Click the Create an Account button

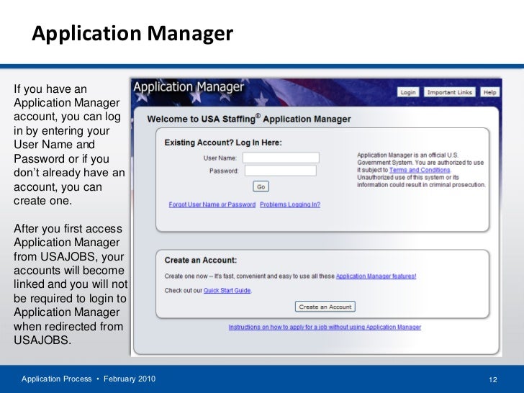(325, 307)
